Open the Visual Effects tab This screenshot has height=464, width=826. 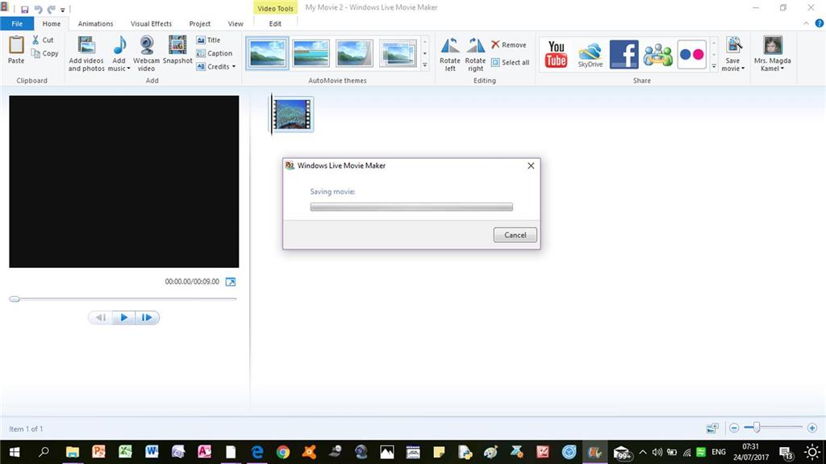click(x=151, y=23)
